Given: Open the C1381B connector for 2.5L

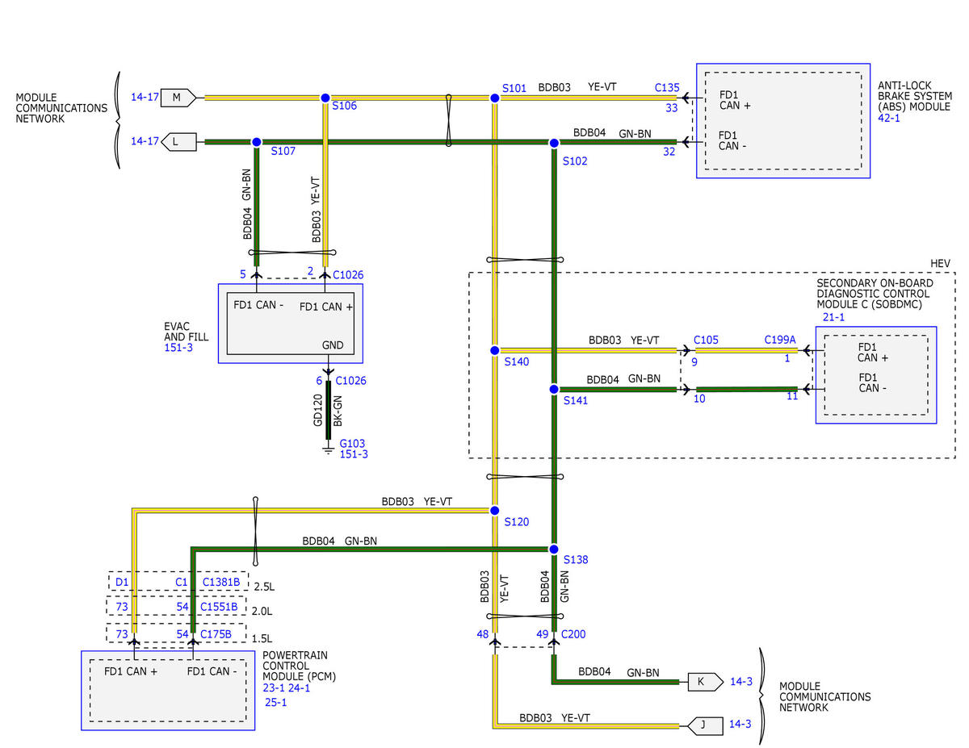Looking at the screenshot, I should [x=220, y=582].
